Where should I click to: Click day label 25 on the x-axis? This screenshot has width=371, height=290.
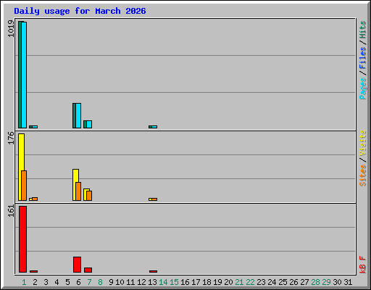point(283,282)
